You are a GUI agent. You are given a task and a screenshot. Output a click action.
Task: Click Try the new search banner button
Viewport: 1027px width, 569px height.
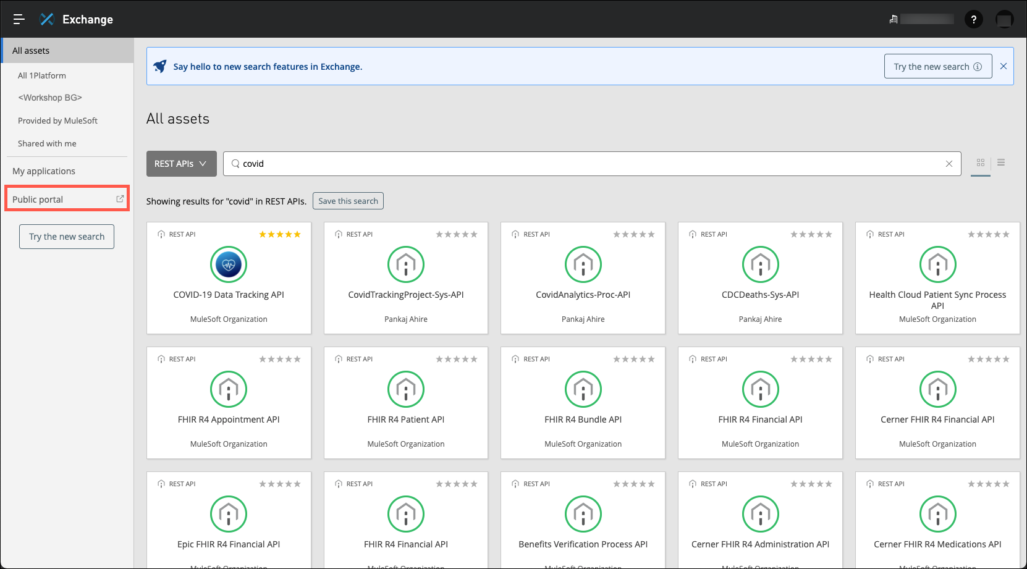(x=938, y=66)
